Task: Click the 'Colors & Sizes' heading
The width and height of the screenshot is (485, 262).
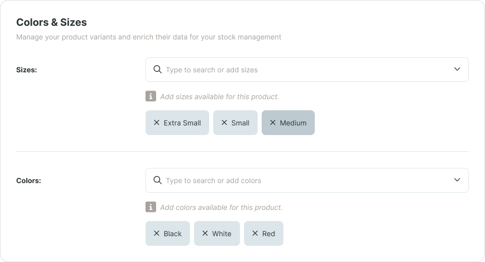Action: coord(52,22)
